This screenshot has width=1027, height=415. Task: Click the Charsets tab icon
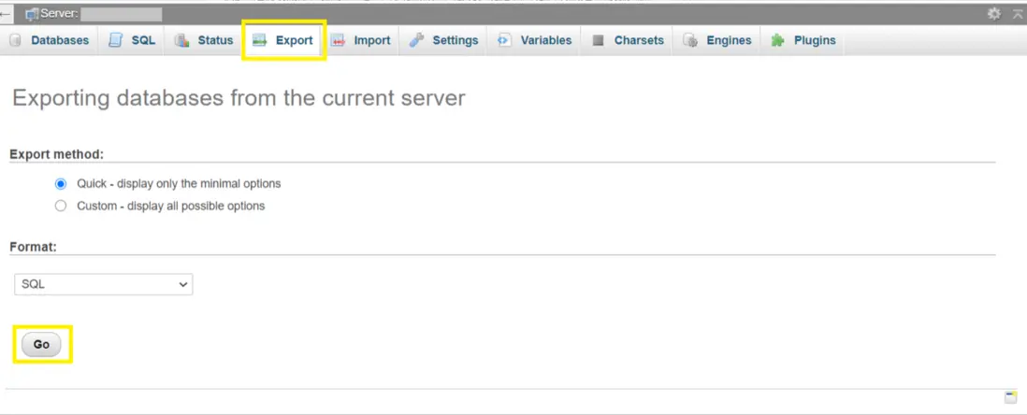599,40
